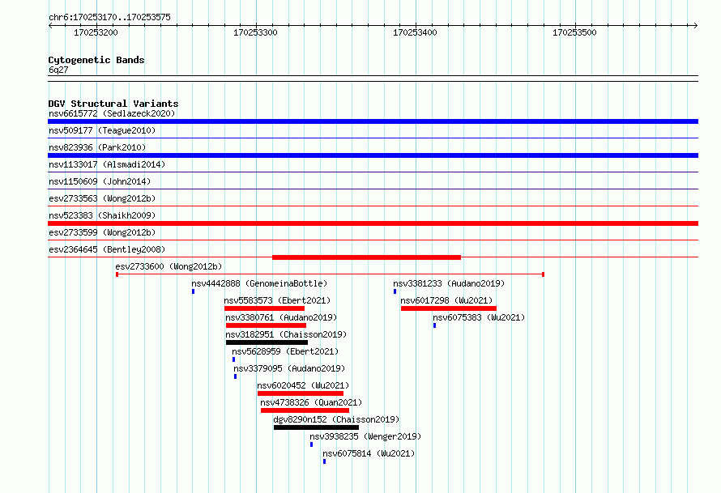Open the nsv509177 (Teague2010) variant label
Screen dimensions: 721x493
tap(102, 130)
